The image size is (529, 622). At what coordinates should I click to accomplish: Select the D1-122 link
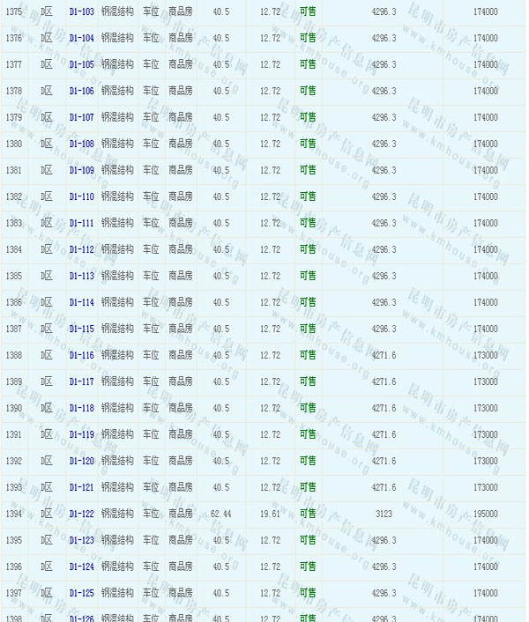tap(81, 515)
